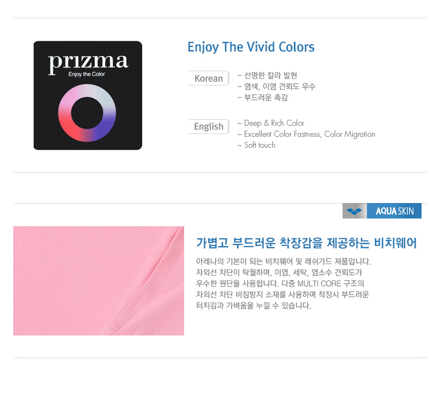The width and height of the screenshot is (441, 400).
Task: Click the color wheel ring graphic
Action: tap(87, 113)
